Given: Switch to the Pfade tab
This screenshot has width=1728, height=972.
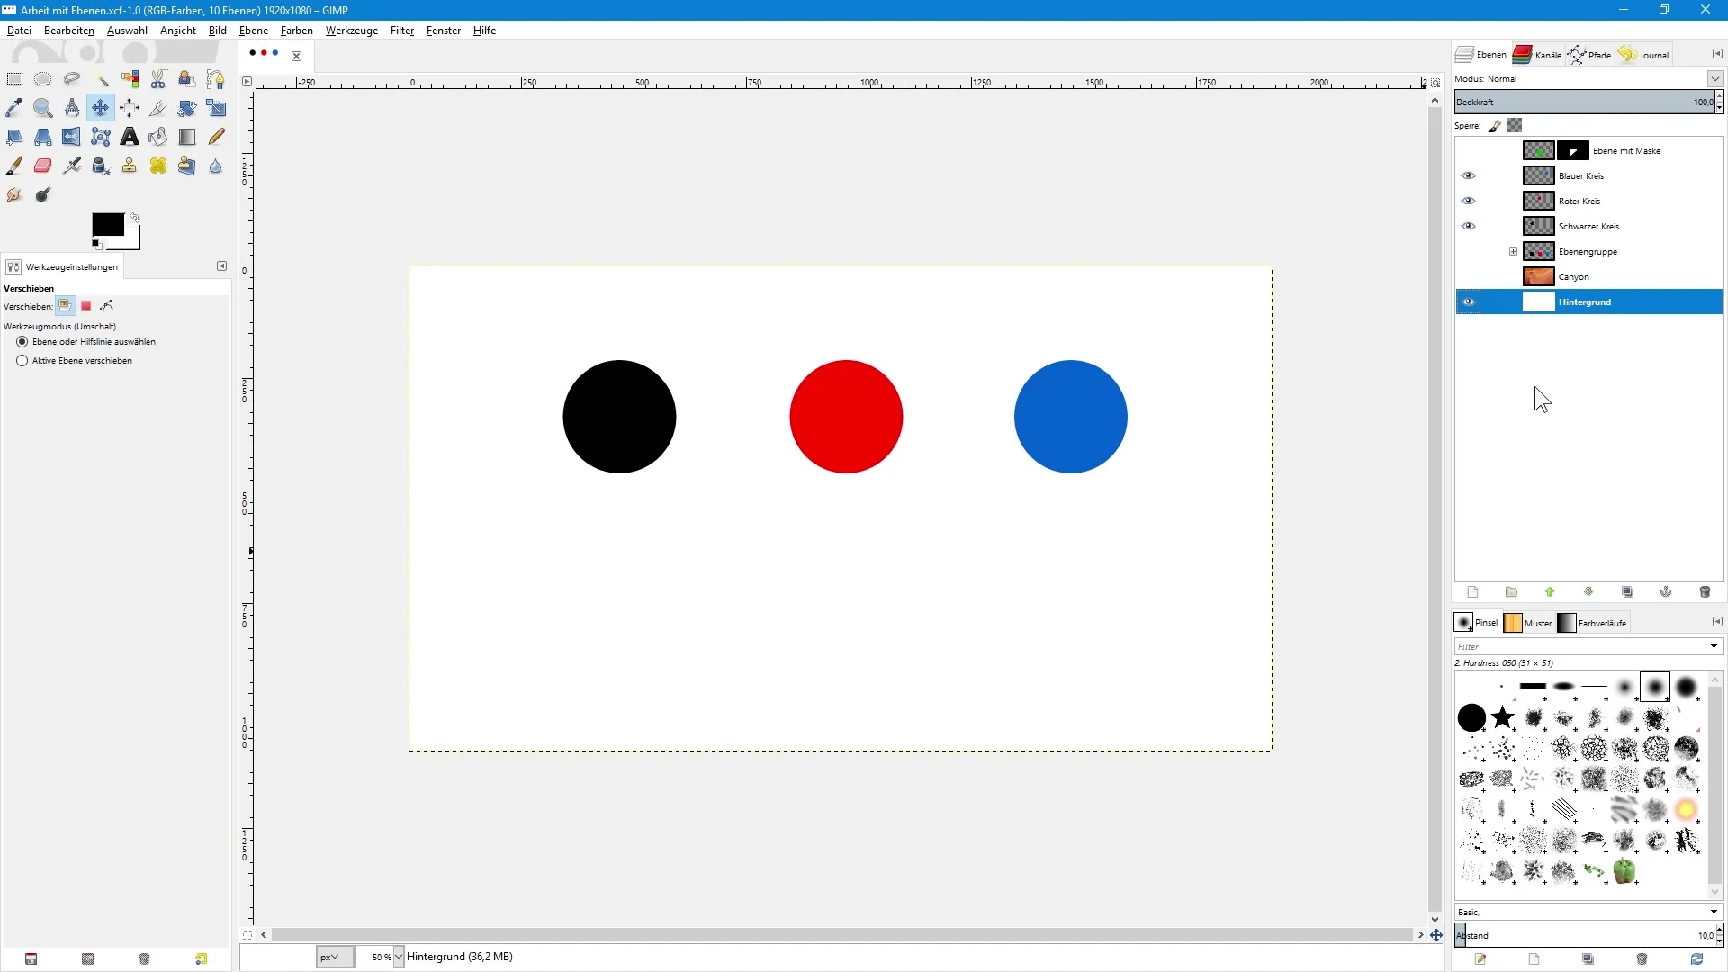Looking at the screenshot, I should (1589, 55).
